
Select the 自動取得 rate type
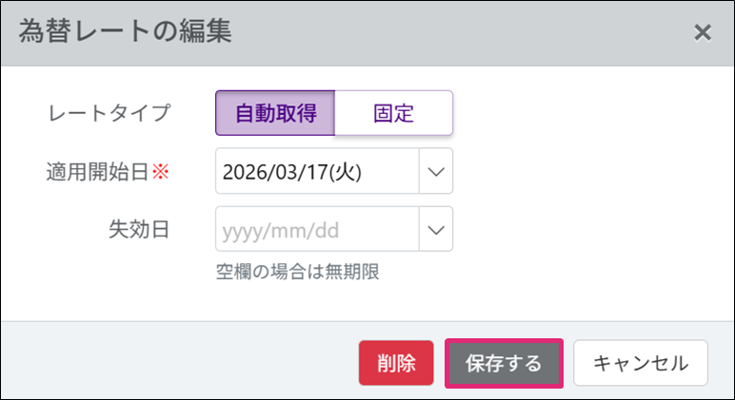coord(275,113)
